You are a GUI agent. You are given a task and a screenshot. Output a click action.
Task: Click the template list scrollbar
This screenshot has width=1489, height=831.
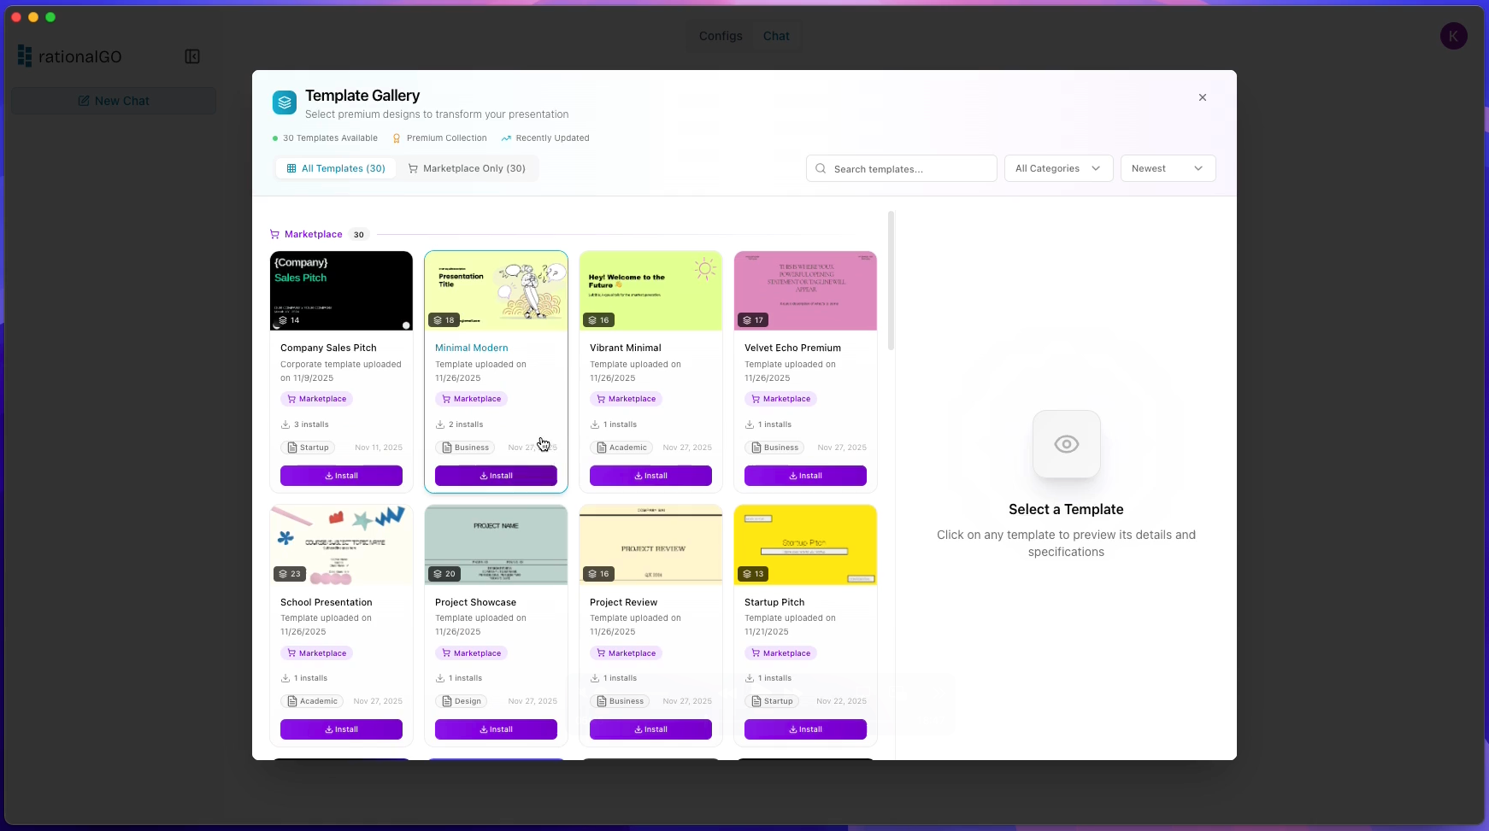point(892,281)
